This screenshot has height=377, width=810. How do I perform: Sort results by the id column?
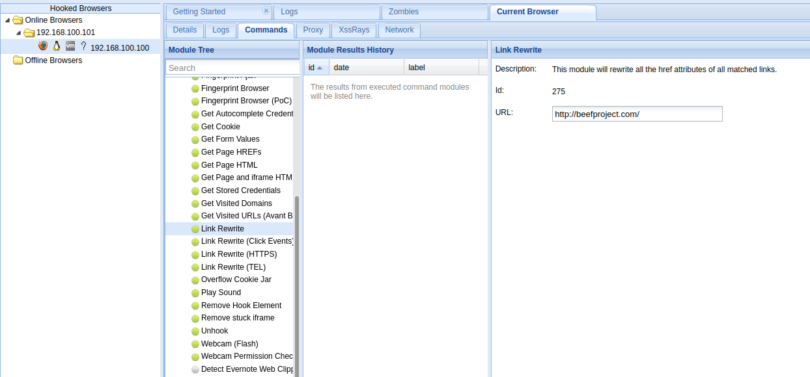tap(316, 68)
